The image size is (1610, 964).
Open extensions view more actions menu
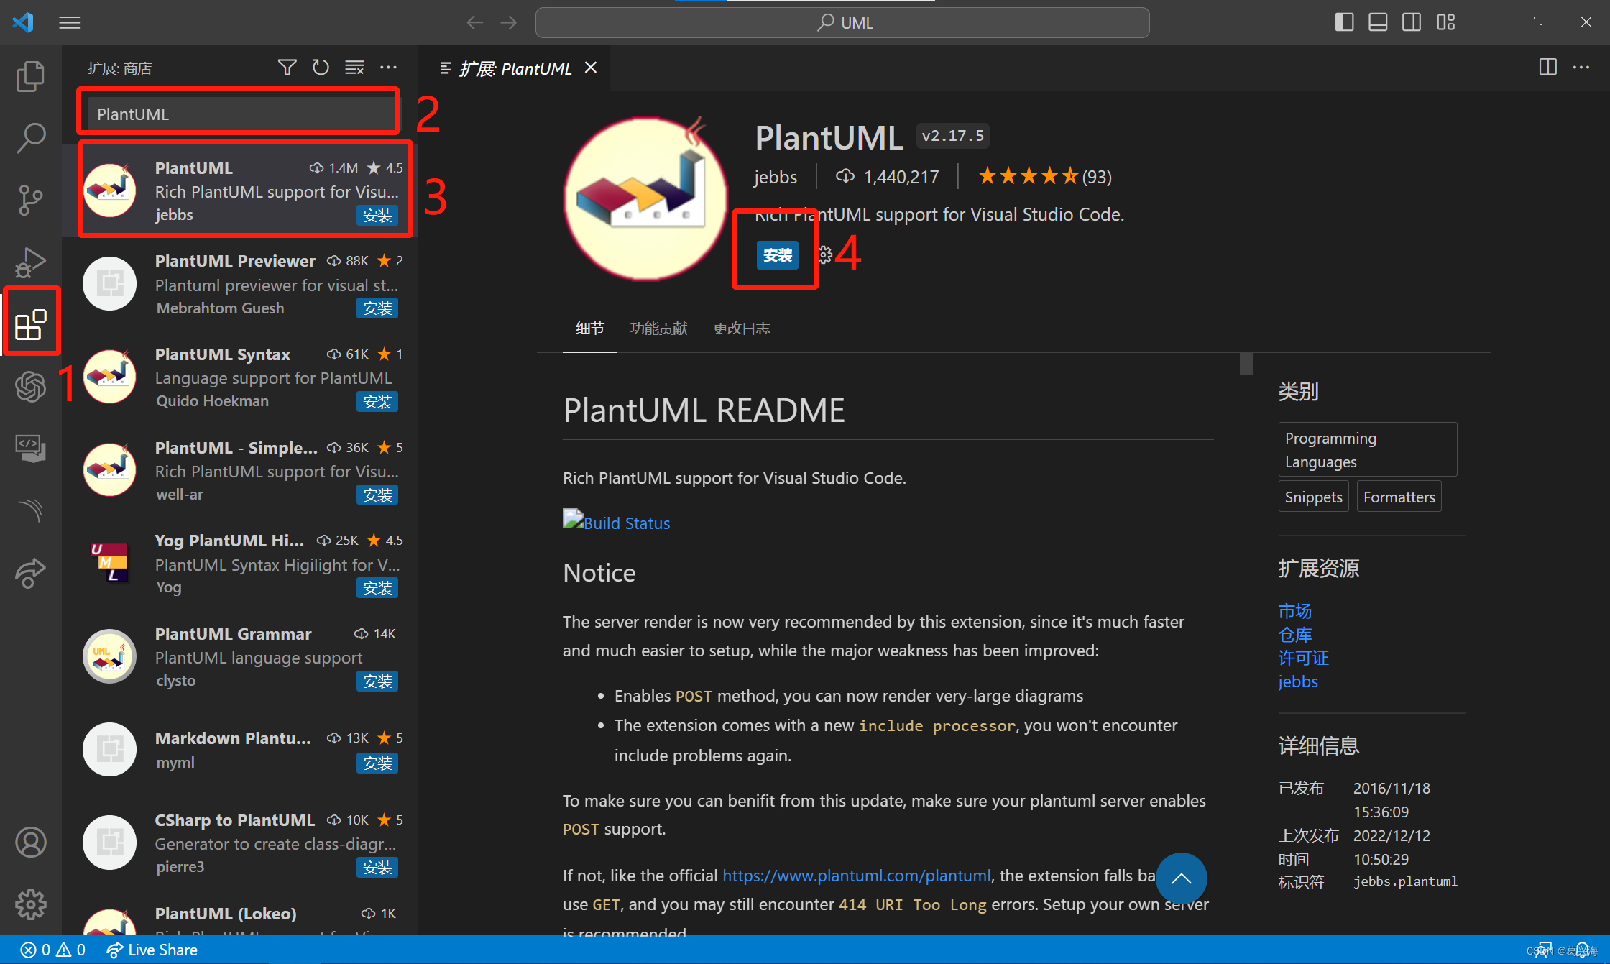tap(389, 67)
